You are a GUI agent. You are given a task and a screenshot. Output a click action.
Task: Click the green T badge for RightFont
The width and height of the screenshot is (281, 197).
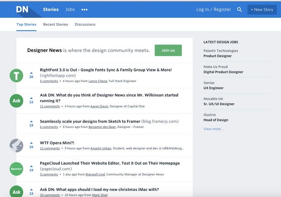16,76
